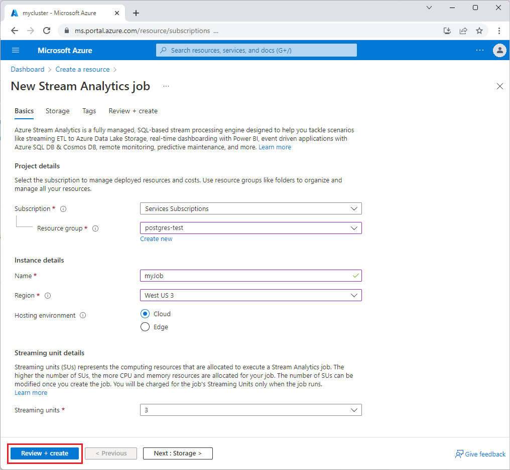Click the account avatar icon

[499, 50]
